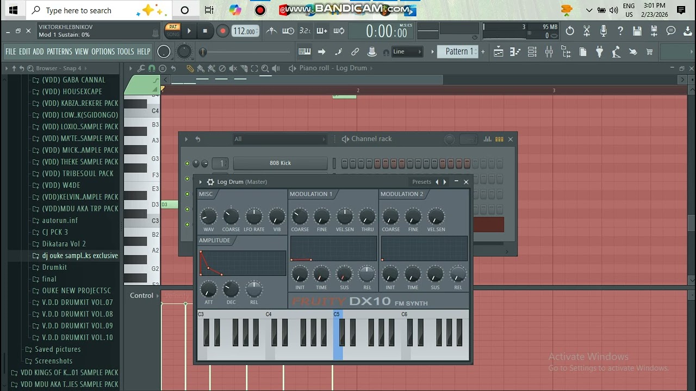
Task: Open the Presets menu in Log Drum
Action: click(x=421, y=182)
